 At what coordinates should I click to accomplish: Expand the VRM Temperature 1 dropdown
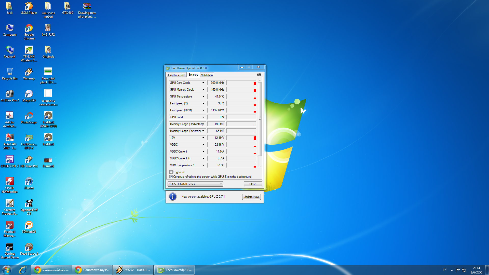tap(203, 165)
